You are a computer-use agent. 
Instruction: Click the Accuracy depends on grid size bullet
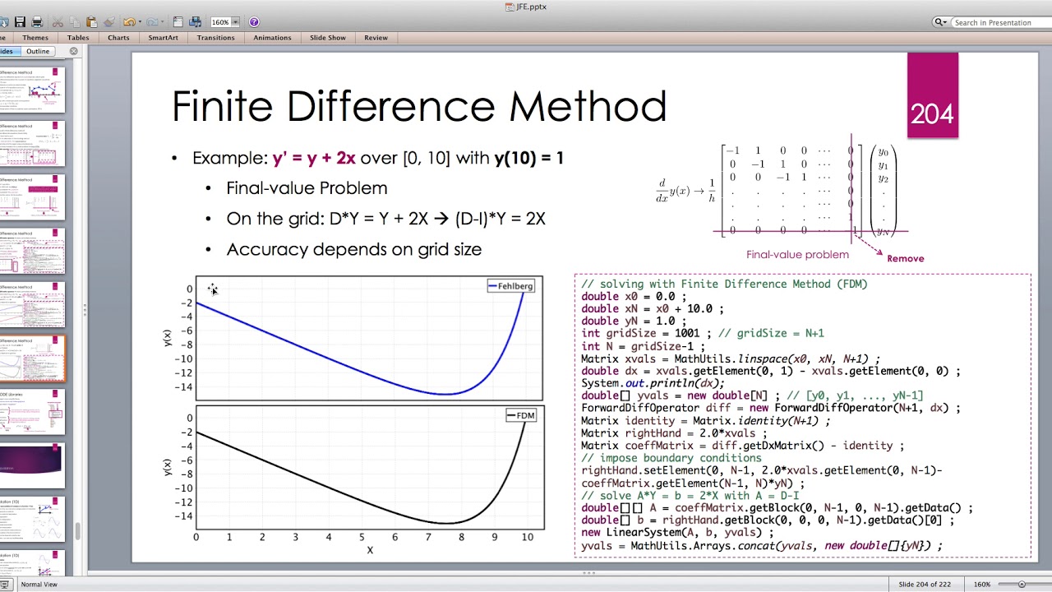tap(353, 249)
